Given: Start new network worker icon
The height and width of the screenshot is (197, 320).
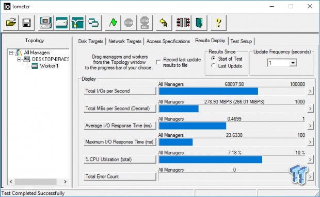Looking at the screenshot, I should tap(77, 23).
